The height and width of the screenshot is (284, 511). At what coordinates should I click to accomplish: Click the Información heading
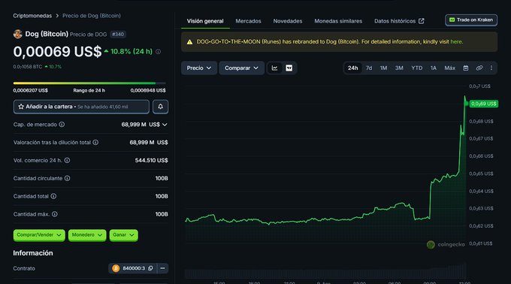[33, 253]
